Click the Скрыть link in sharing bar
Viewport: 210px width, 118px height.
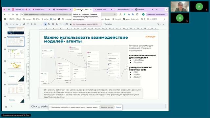[118, 107]
